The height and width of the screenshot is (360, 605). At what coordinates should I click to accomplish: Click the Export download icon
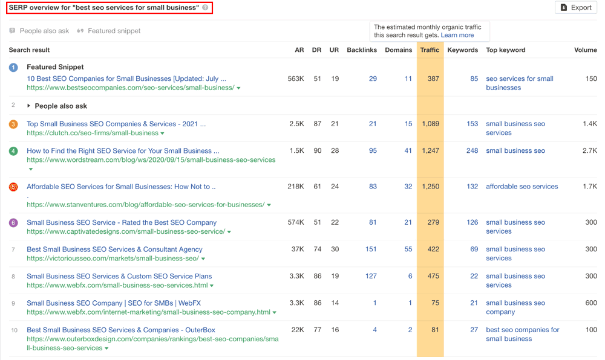point(564,7)
